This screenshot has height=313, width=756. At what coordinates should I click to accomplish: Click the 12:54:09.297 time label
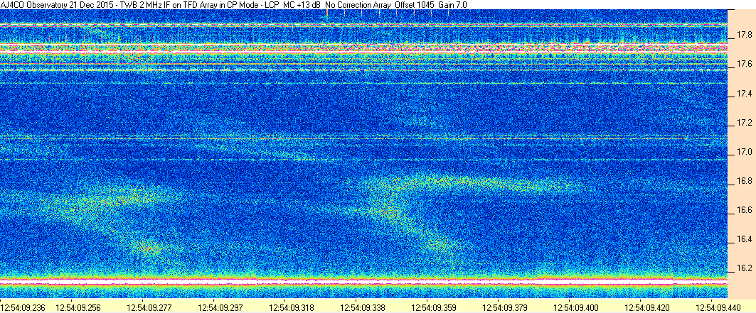tap(219, 307)
